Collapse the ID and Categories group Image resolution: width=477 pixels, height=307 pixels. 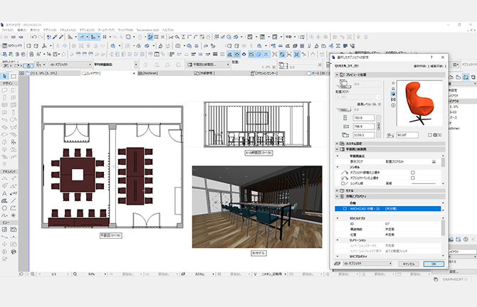pos(337,218)
